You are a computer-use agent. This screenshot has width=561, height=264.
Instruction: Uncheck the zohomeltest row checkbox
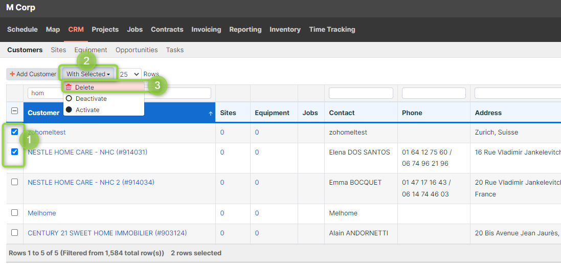15,131
